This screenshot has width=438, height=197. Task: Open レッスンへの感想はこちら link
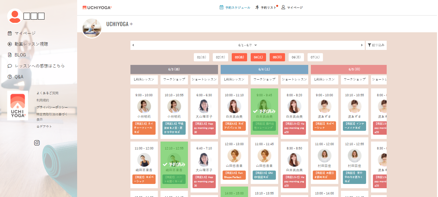coord(40,66)
